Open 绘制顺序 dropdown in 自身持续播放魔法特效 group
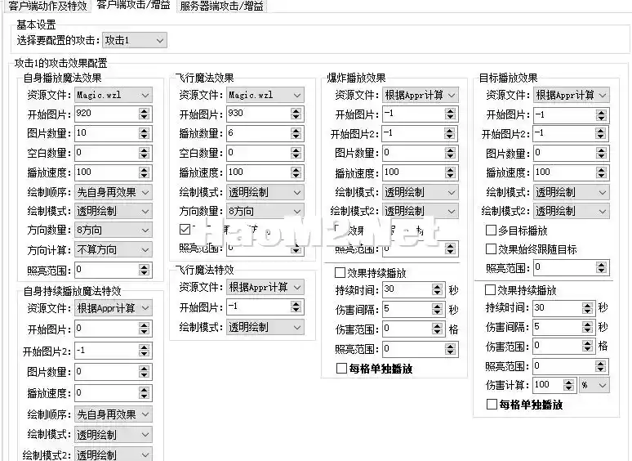632x461 pixels. pos(113,414)
